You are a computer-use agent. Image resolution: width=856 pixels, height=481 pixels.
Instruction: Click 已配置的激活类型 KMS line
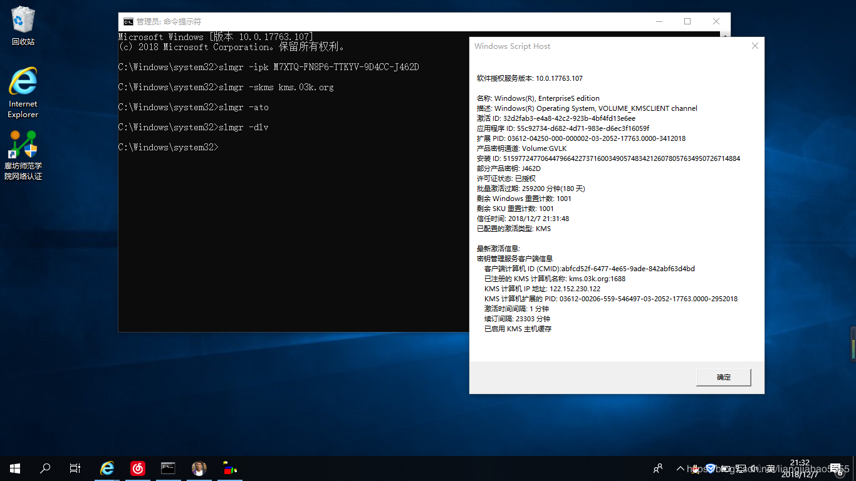(514, 229)
